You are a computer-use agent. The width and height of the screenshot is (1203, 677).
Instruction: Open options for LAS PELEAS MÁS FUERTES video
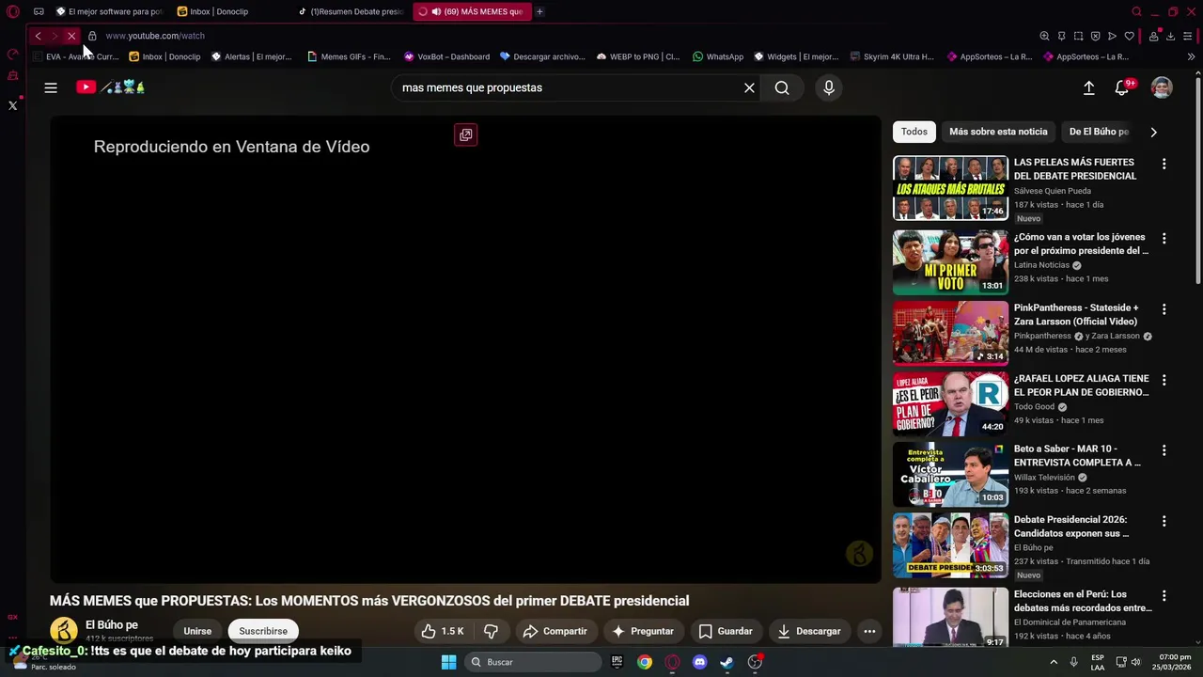(x=1164, y=164)
